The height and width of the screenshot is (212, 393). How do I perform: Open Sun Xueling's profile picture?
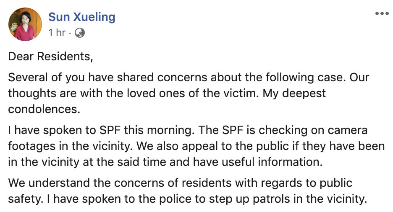(x=25, y=24)
